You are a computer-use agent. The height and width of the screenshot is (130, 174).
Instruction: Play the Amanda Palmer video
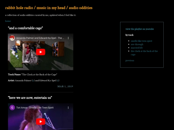click(x=41, y=52)
